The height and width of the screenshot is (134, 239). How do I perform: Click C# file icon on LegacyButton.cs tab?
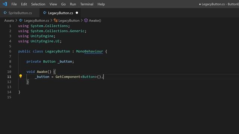pos(45,13)
